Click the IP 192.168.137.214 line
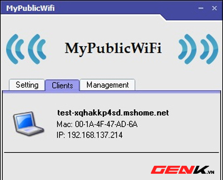 click(90, 135)
